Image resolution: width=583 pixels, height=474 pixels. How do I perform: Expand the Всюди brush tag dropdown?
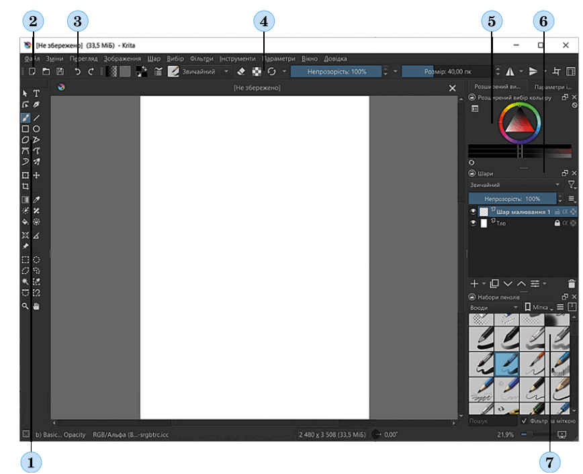(494, 307)
